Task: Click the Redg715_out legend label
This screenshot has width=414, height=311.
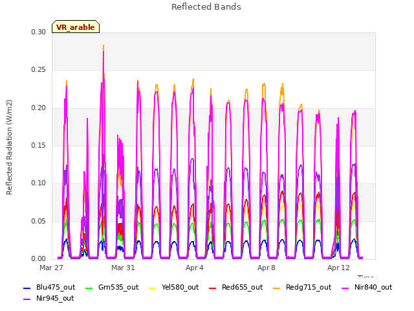Action: pos(309,287)
